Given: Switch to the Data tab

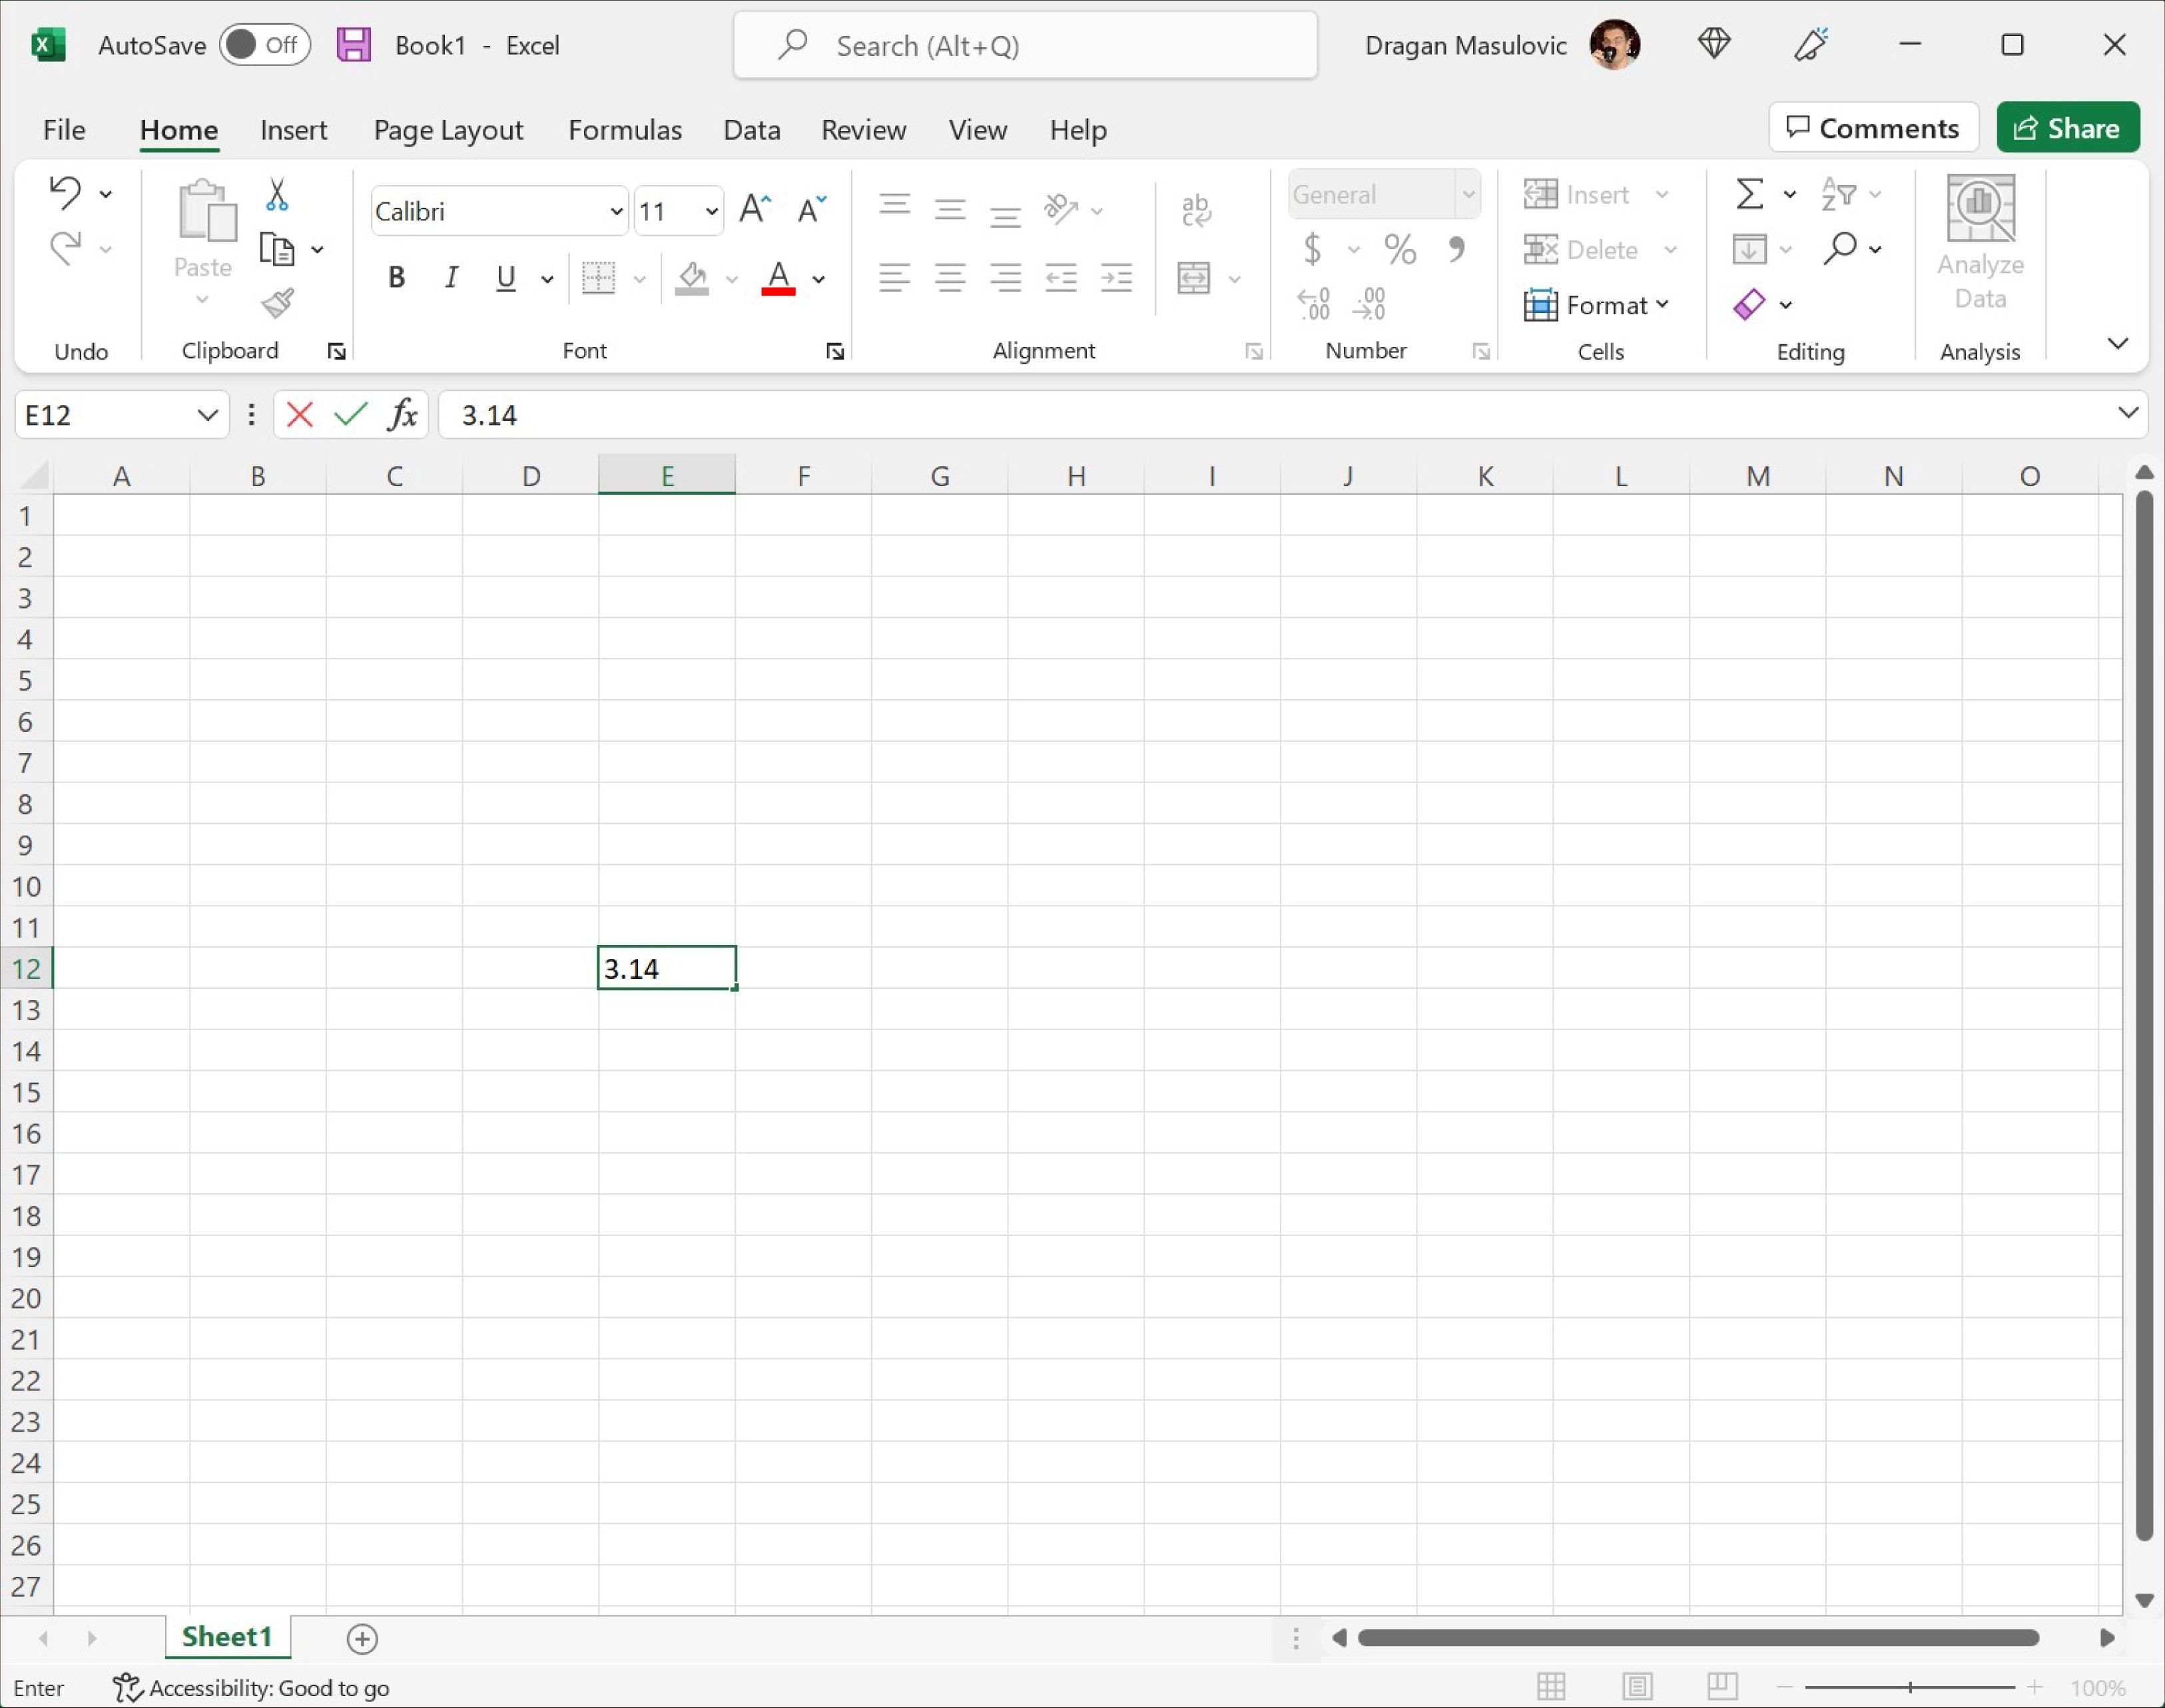Looking at the screenshot, I should 752,130.
